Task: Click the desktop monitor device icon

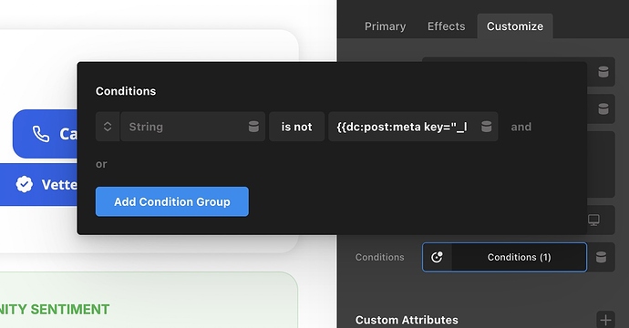Action: [x=593, y=220]
